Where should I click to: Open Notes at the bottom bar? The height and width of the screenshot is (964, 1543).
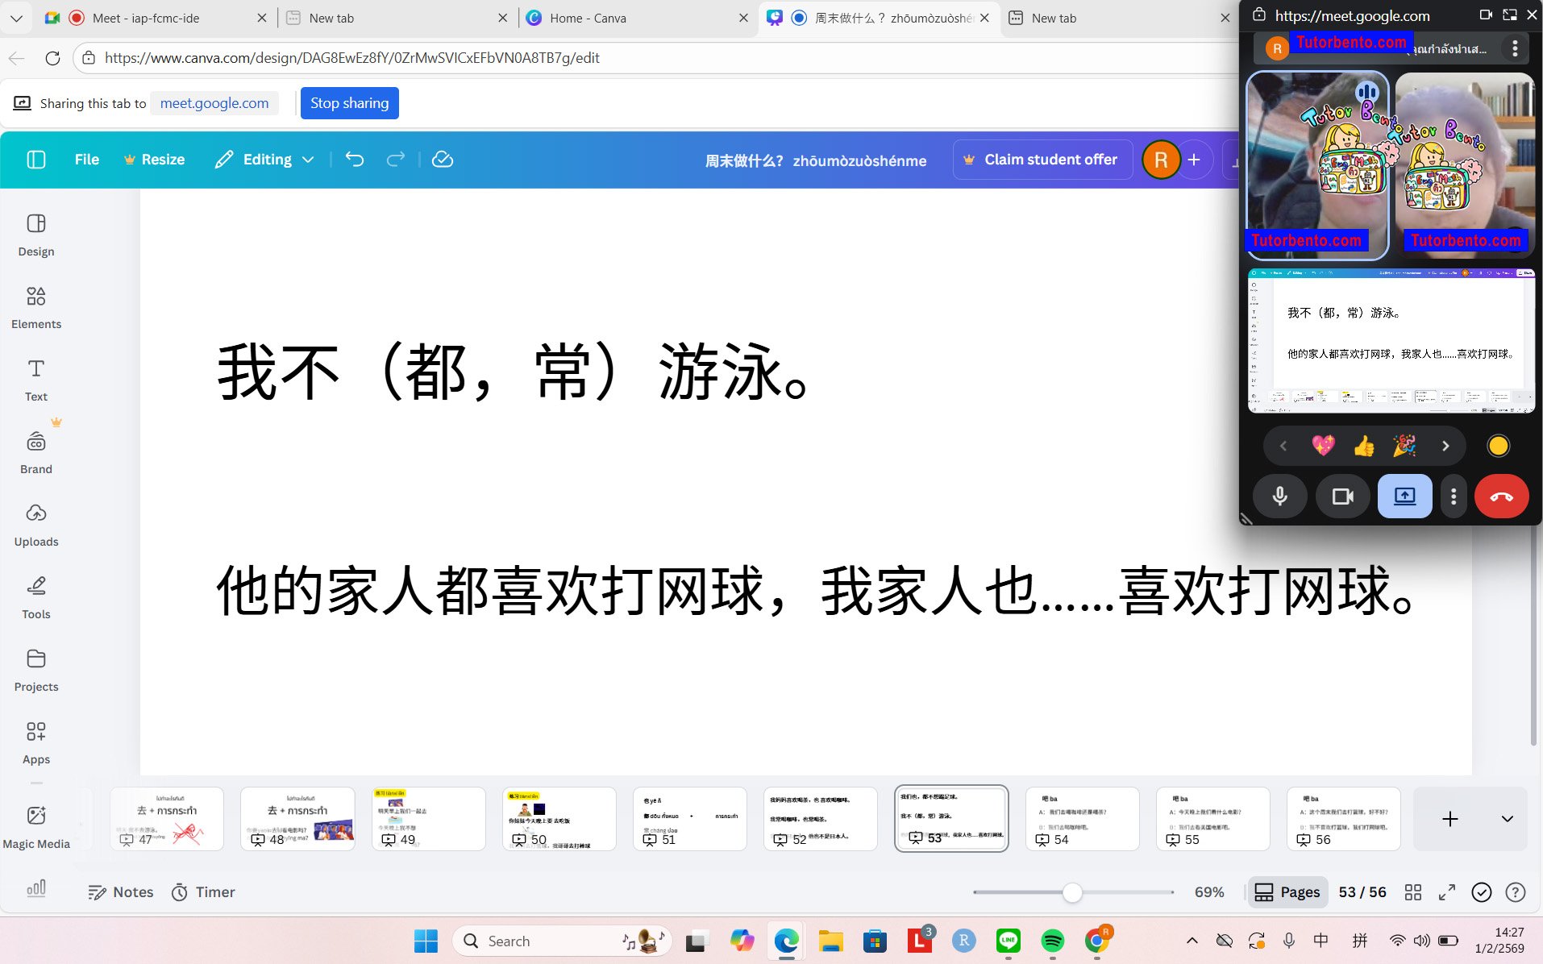120,891
